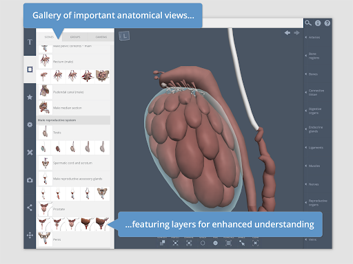Click the search field at the top
This screenshot has width=353, height=264.
click(x=253, y=23)
